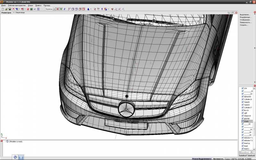This screenshot has width=256, height=160.
Task: Click the red sphere toolbar icon
Action: [x=28, y=9]
